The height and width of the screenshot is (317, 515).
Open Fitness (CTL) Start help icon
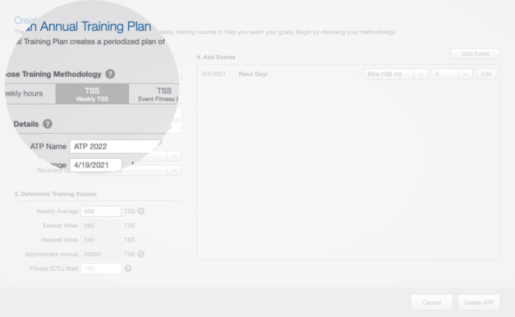128,269
